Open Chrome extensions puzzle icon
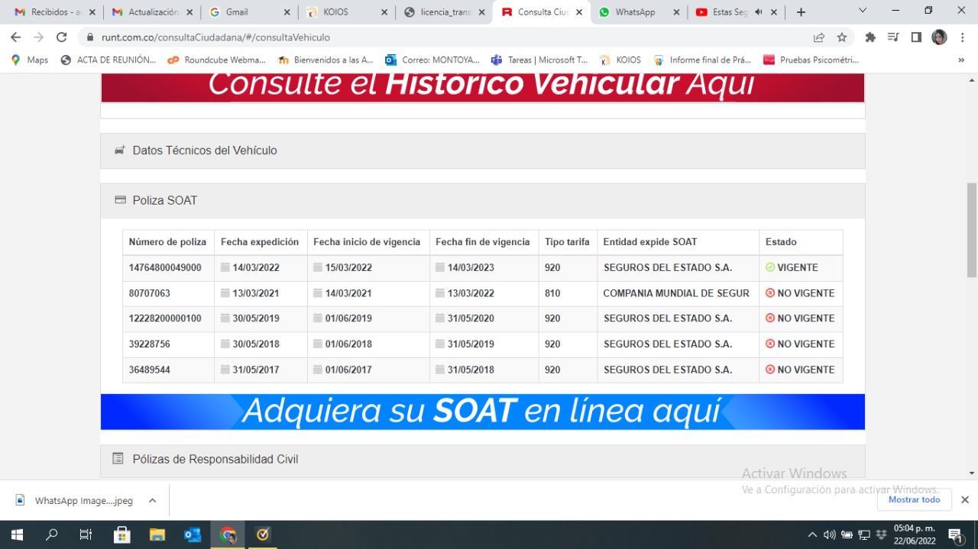 (870, 37)
